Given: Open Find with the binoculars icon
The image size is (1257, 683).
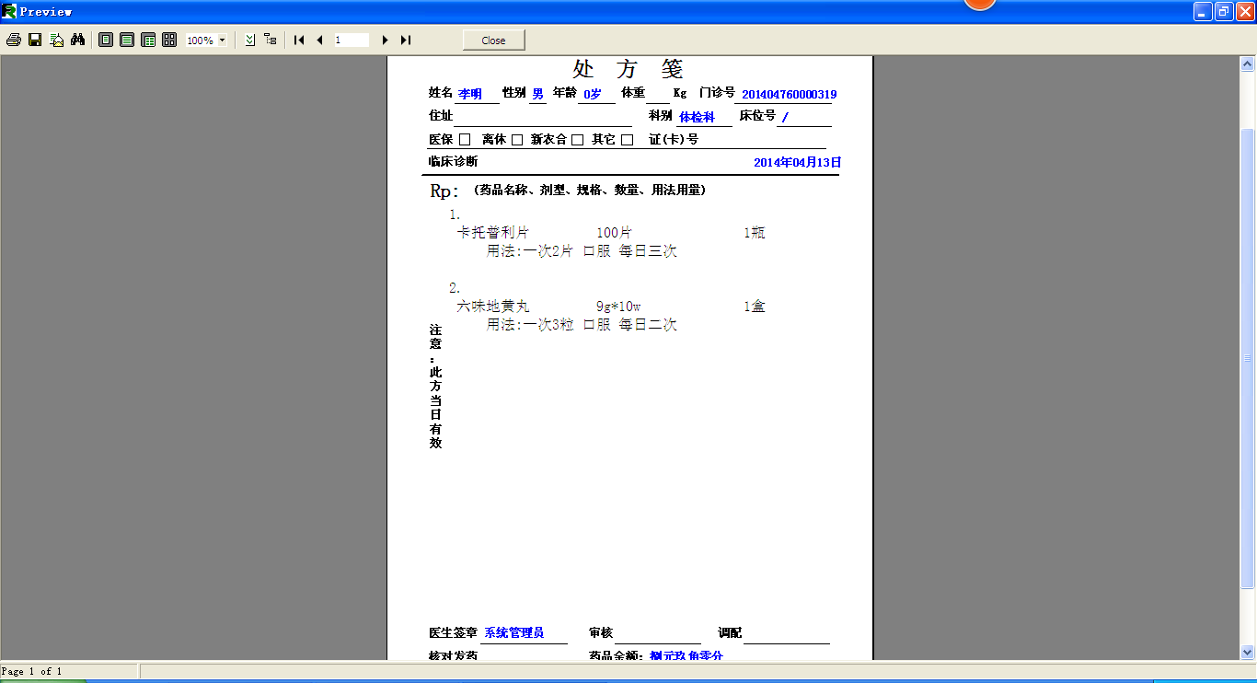Looking at the screenshot, I should pyautogui.click(x=78, y=40).
